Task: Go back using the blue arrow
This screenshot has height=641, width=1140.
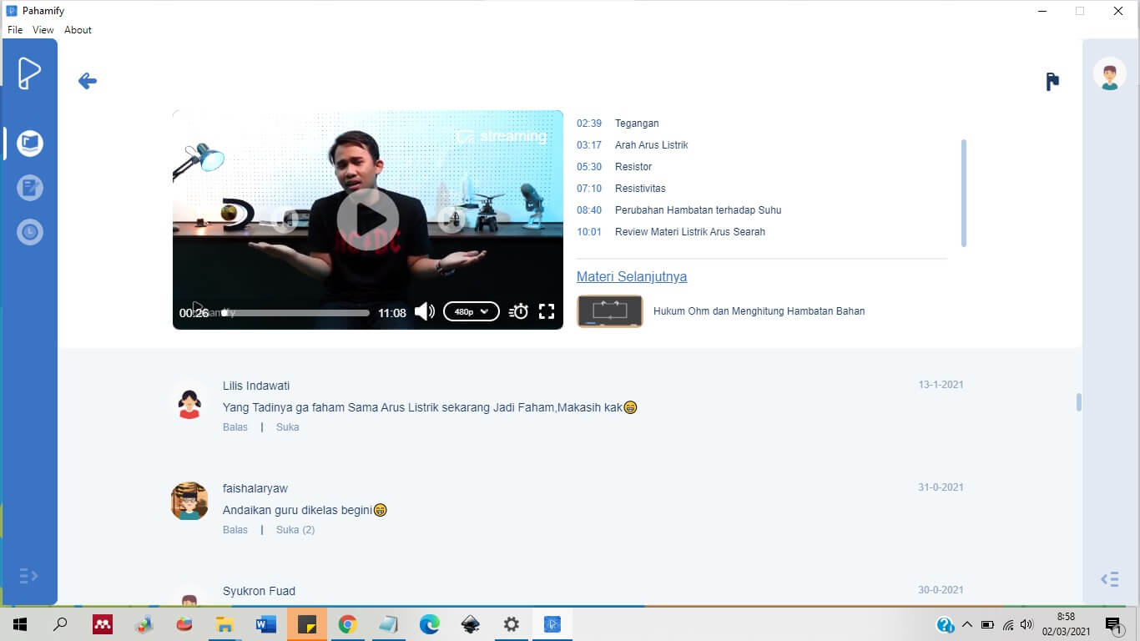Action: (x=88, y=81)
